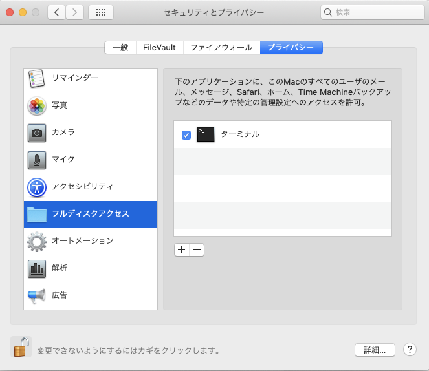
Task: Click the Terminal (ターミナル) app icon
Action: [206, 134]
